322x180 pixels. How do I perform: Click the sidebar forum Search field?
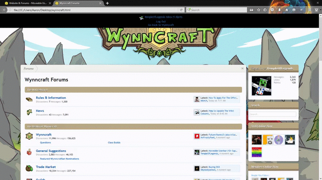point(273,114)
